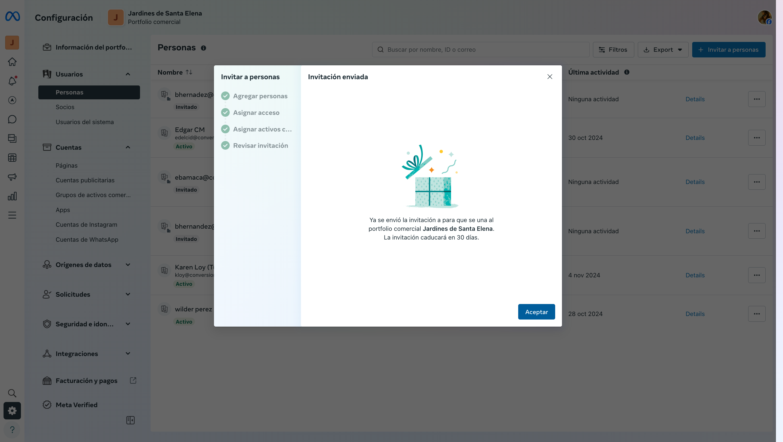
Task: Click the settings gear icon
Action: pos(12,411)
